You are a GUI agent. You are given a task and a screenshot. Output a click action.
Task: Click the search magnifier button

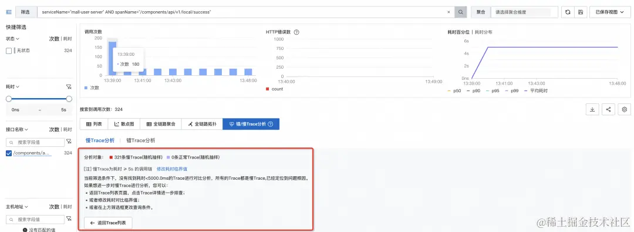[x=460, y=12]
